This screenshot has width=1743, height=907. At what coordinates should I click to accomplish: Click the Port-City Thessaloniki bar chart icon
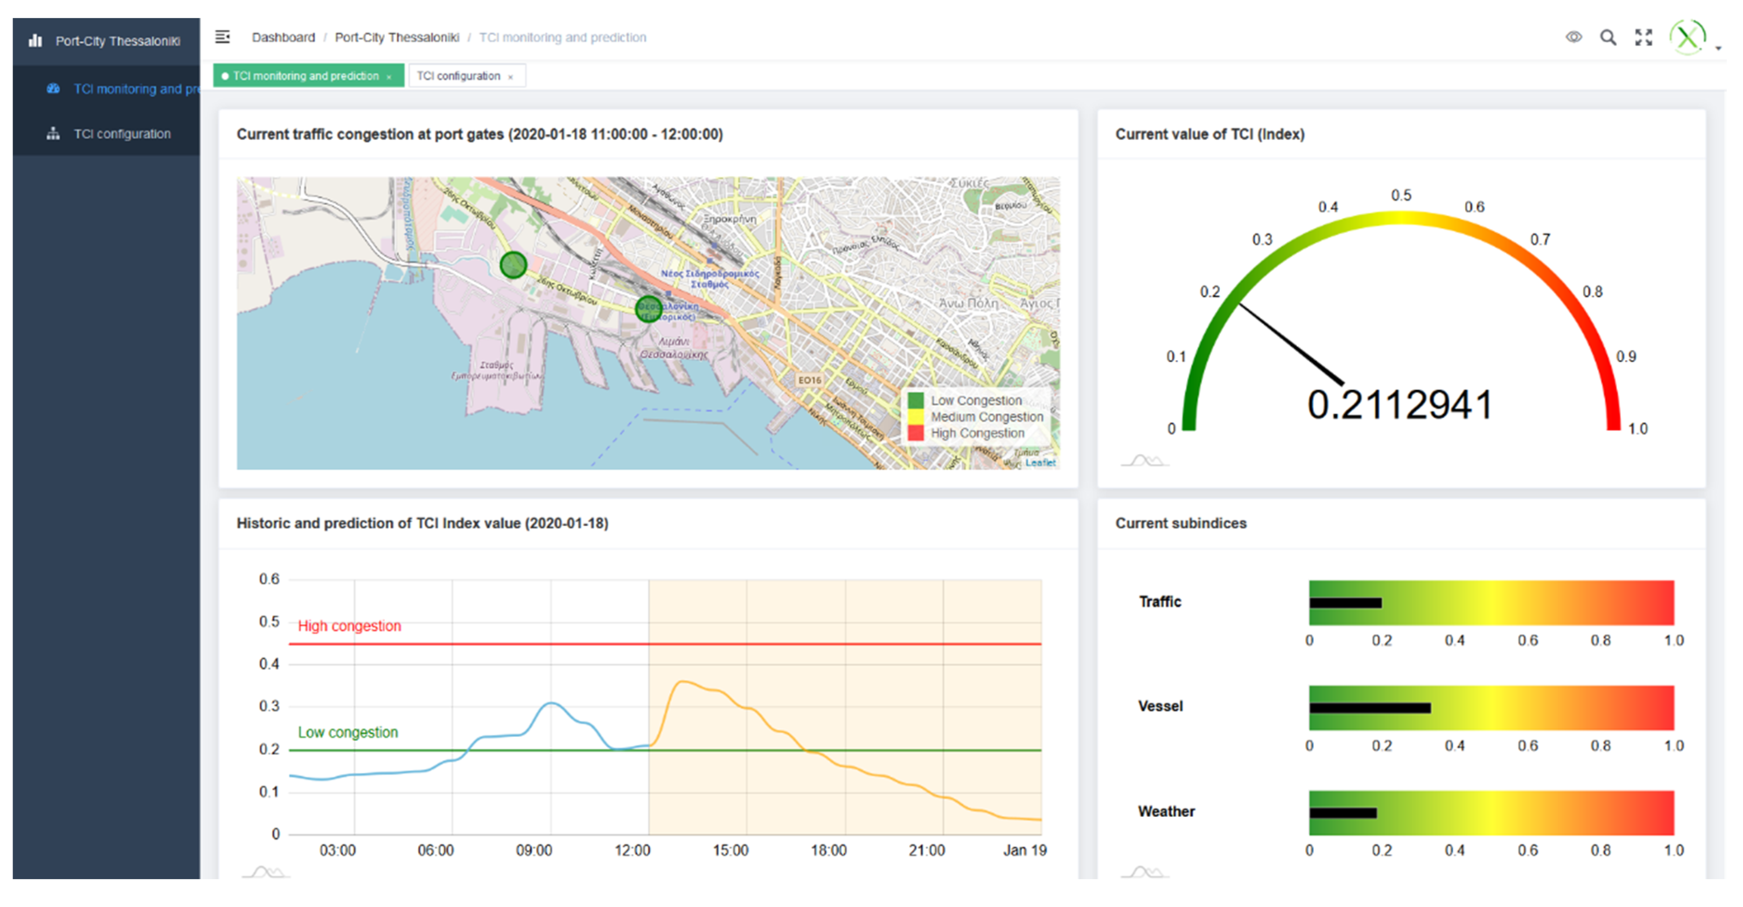[x=35, y=40]
